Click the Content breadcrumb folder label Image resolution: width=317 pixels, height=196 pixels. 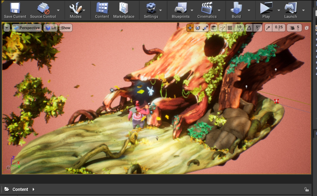[x=20, y=189]
